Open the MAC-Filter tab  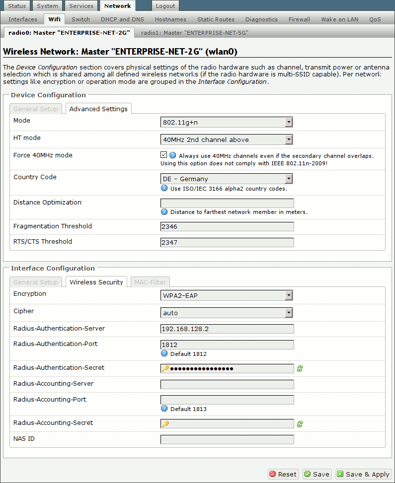coord(150,282)
